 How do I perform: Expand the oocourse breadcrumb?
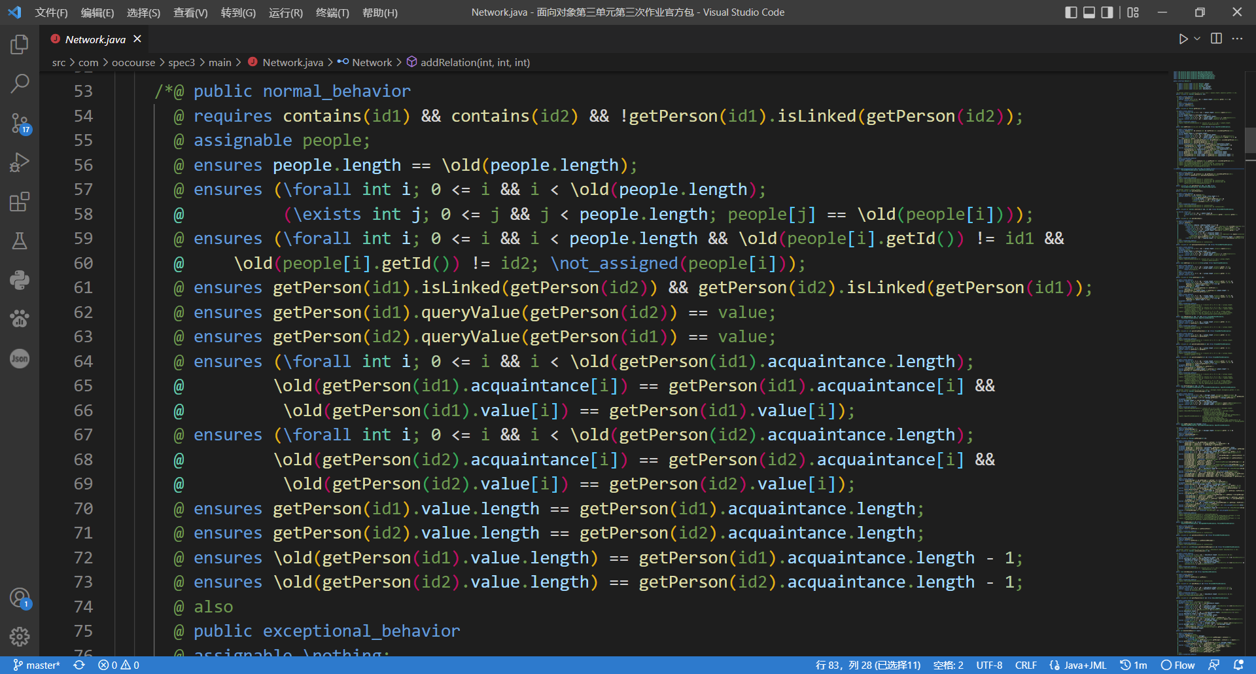pyautogui.click(x=133, y=62)
